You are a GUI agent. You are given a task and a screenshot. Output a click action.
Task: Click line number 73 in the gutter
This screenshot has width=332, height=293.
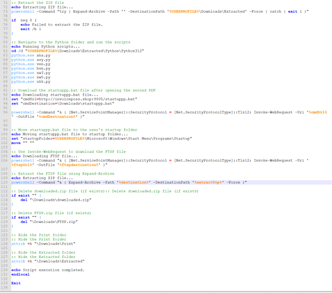point(5,11)
